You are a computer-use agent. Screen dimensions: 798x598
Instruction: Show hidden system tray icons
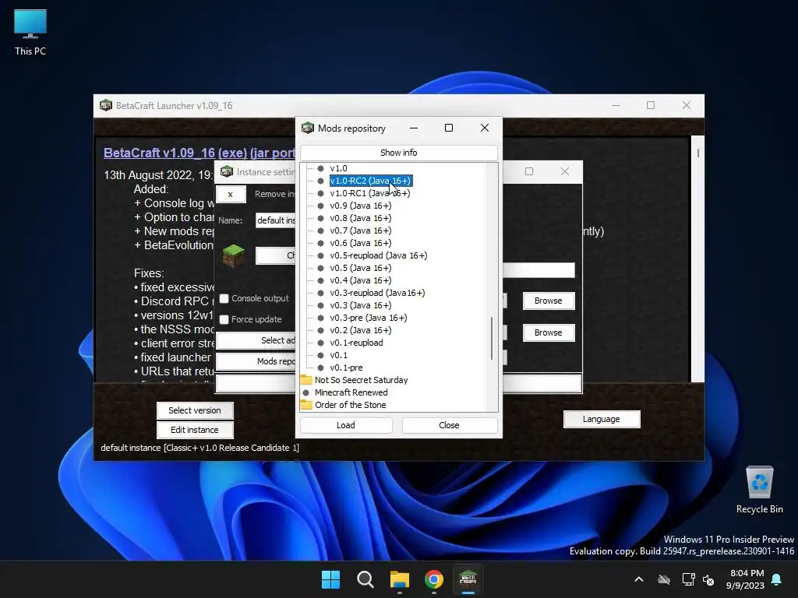[639, 579]
